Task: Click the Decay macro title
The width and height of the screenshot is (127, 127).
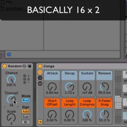Action: point(70,73)
